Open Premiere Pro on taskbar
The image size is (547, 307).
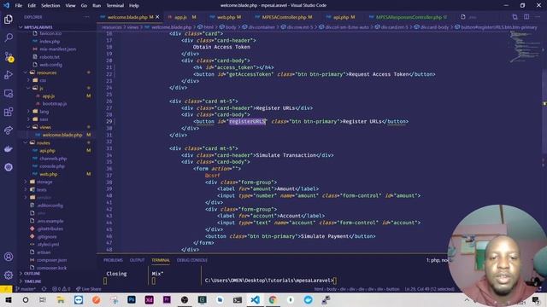point(167,299)
